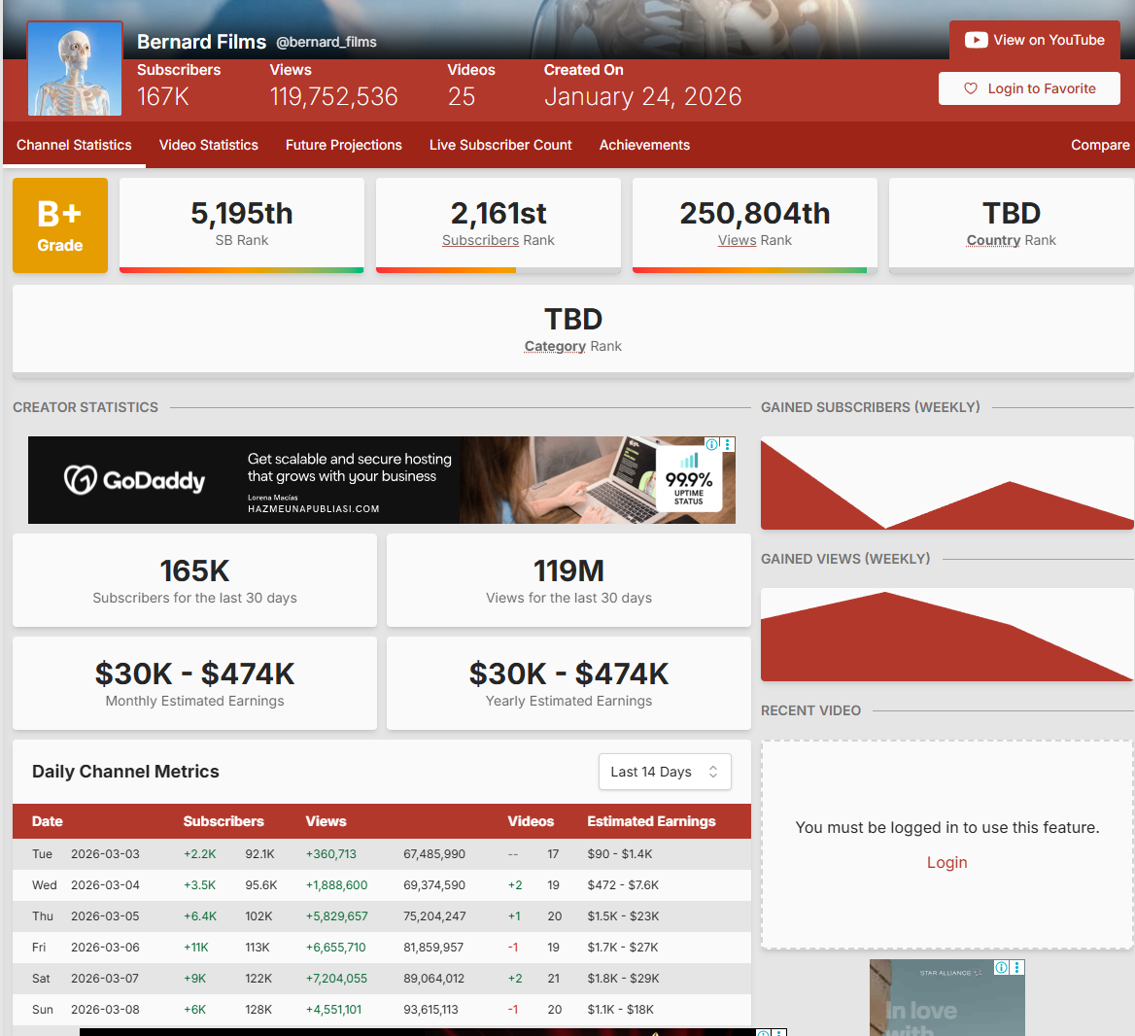Click the Country Rank link
This screenshot has height=1036, width=1135.
click(x=993, y=240)
